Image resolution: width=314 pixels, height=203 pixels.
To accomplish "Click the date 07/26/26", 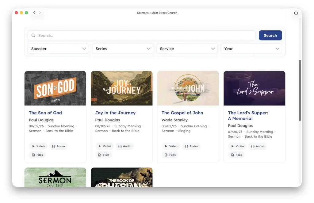I will click(235, 132).
